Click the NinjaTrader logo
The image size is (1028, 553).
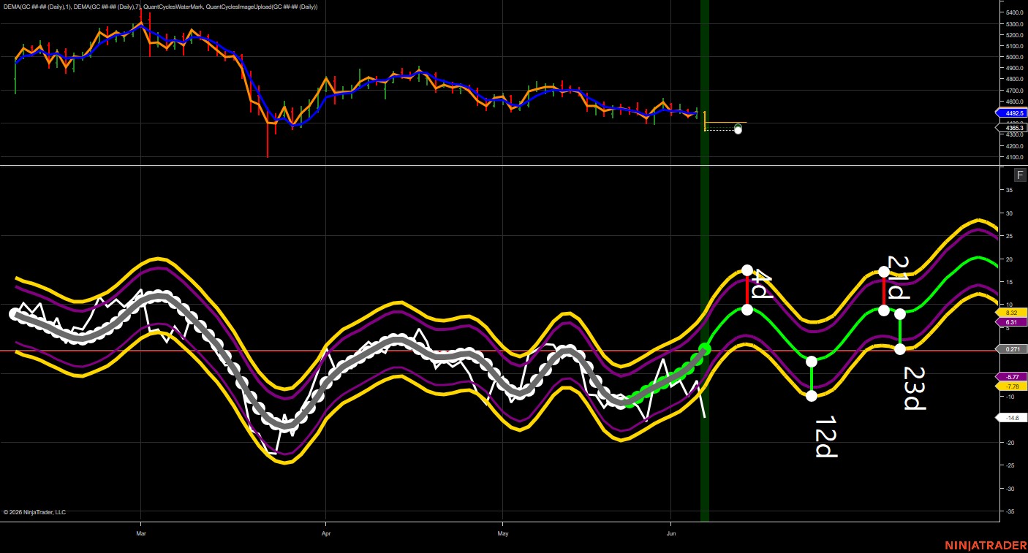[985, 545]
